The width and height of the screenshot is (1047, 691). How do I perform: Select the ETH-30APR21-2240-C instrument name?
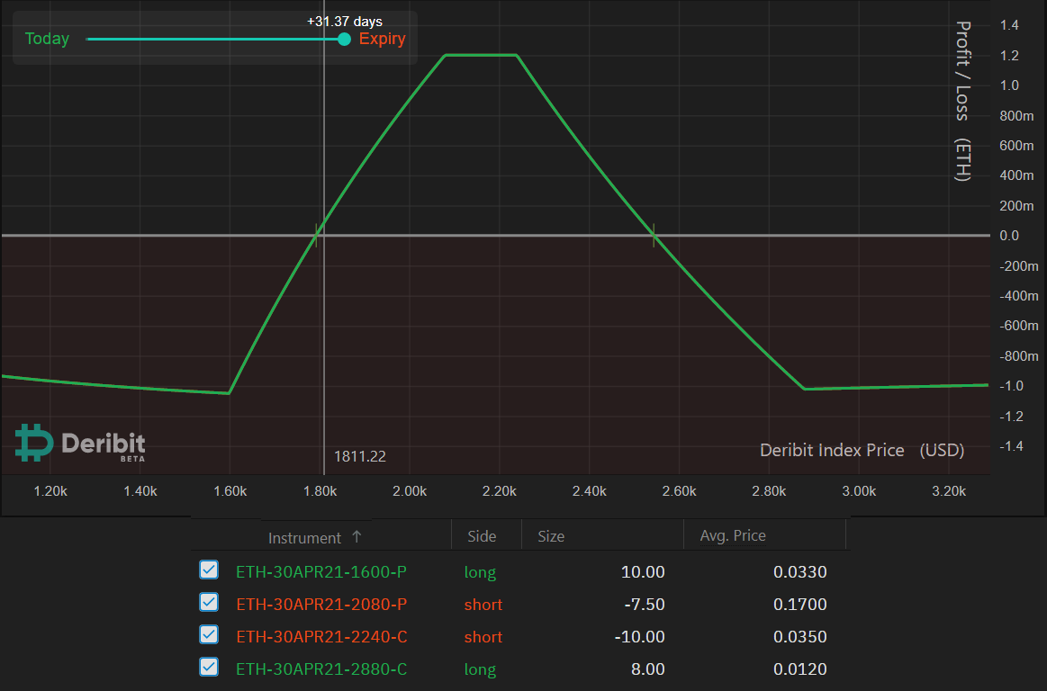click(x=321, y=637)
